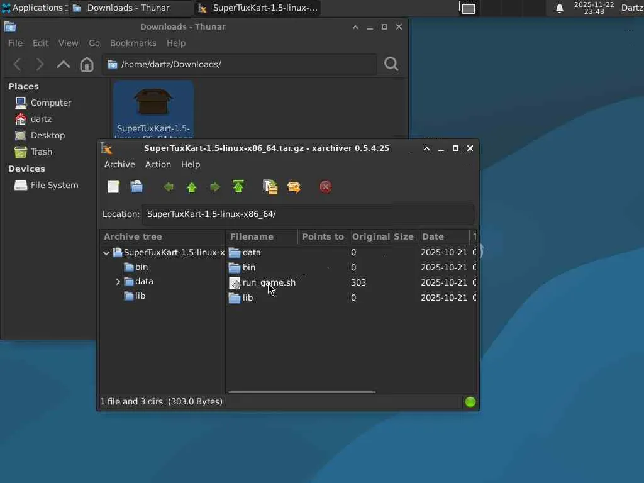Switch to Downloads - Thunar in the taskbar

(x=131, y=8)
